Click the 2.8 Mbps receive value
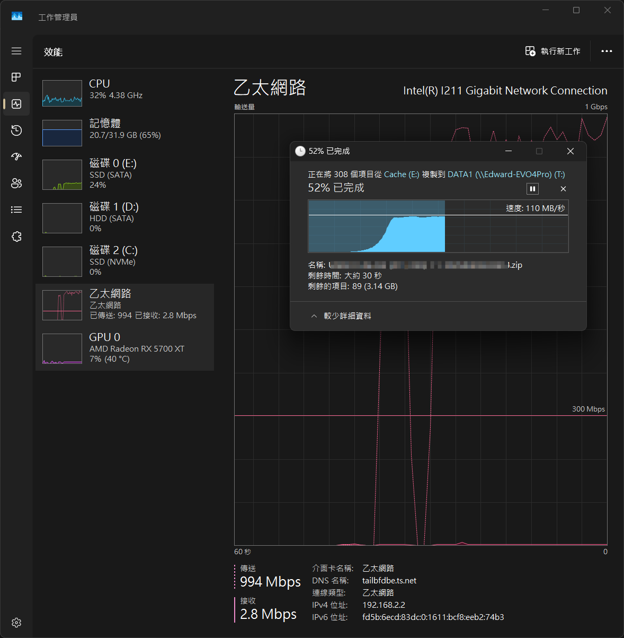The height and width of the screenshot is (638, 624). (x=268, y=614)
